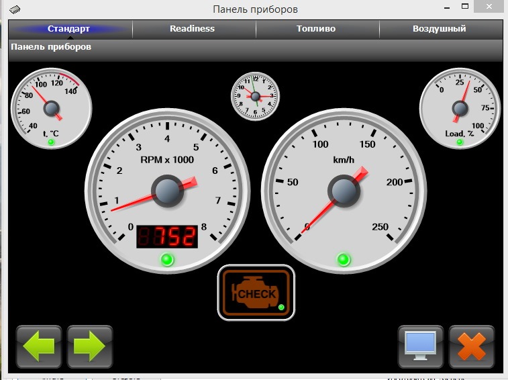Toggle fullscreen with the monitor icon

pyautogui.click(x=421, y=346)
